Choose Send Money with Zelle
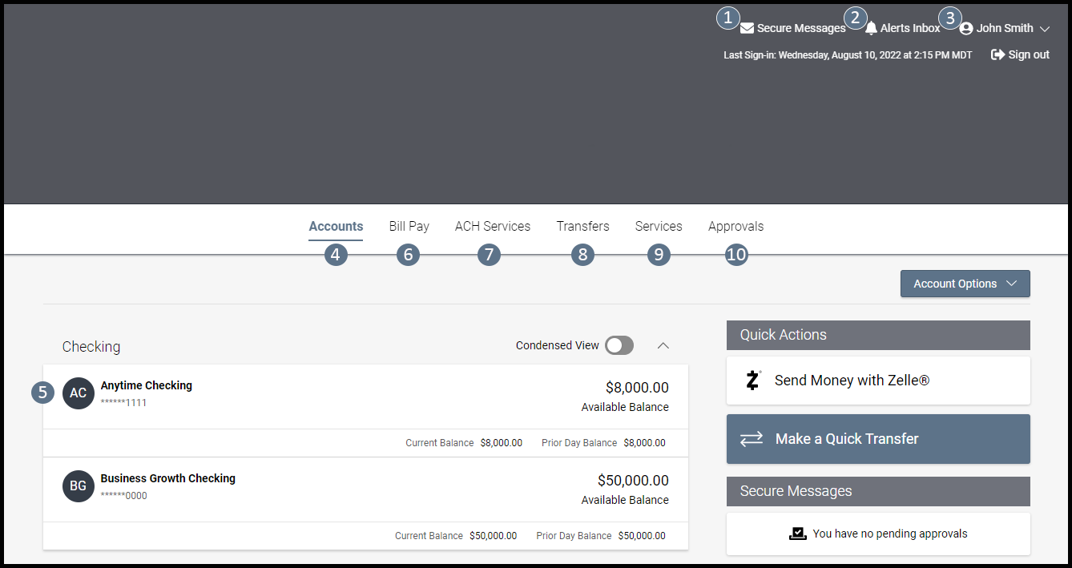 pyautogui.click(x=852, y=381)
